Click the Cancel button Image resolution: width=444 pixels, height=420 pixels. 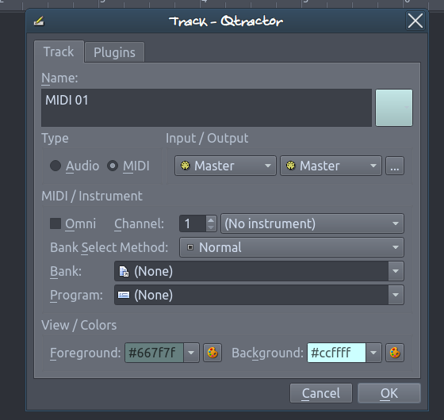[x=321, y=393]
